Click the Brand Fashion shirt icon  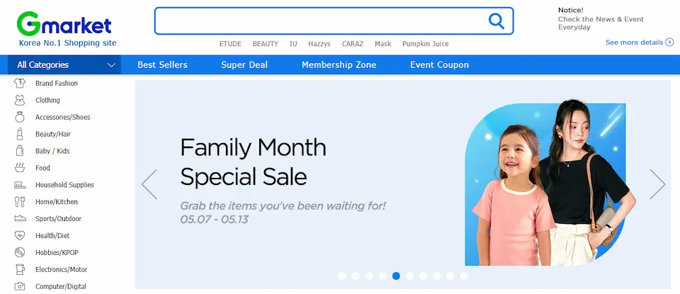click(x=20, y=84)
